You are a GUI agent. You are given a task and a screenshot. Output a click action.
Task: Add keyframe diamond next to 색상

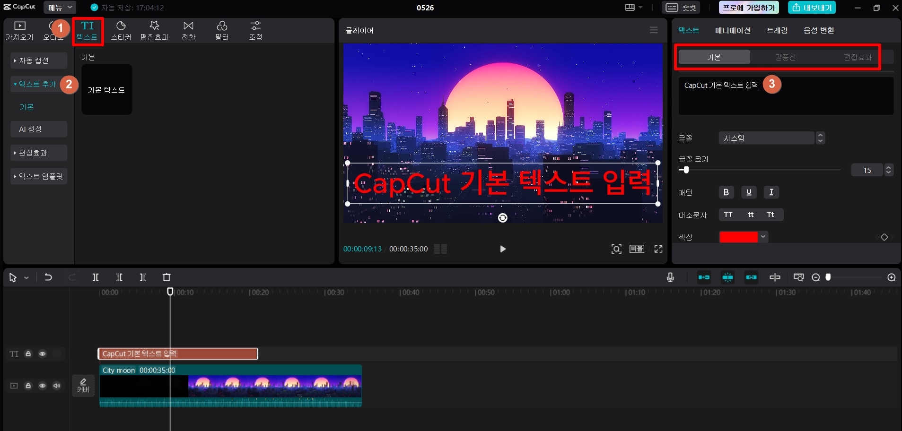(x=884, y=237)
